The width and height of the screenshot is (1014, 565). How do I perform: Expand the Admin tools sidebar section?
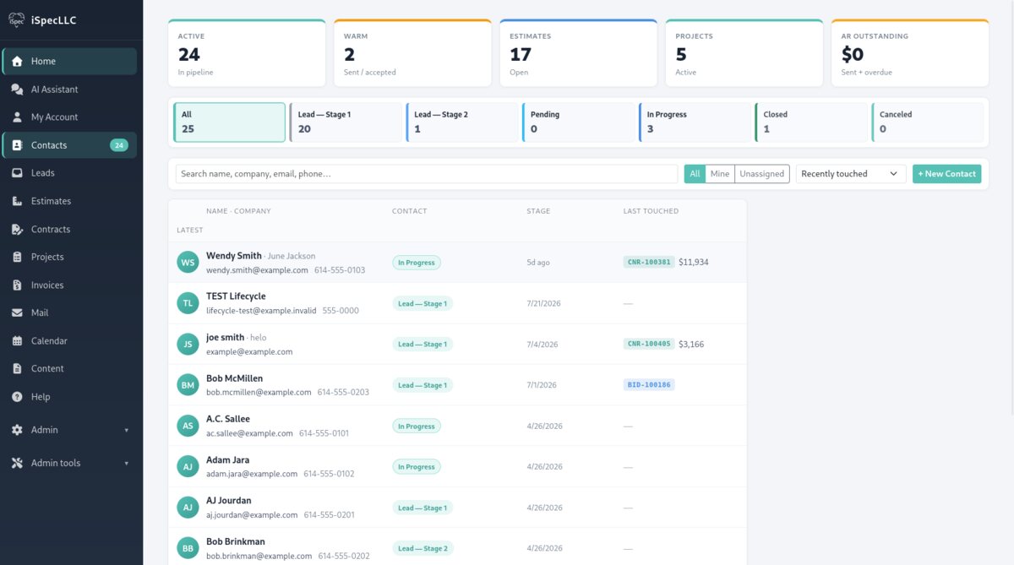click(69, 463)
